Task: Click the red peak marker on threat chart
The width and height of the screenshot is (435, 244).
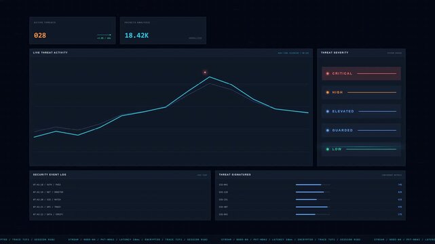Action: pos(205,73)
